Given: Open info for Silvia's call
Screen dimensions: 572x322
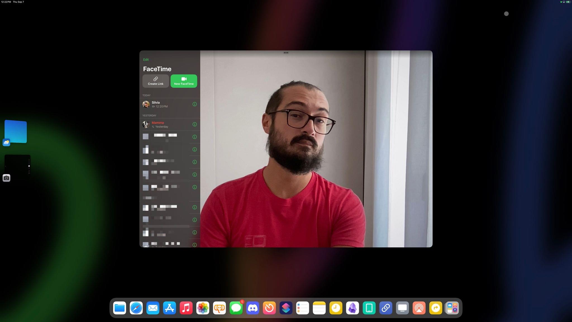Looking at the screenshot, I should tap(194, 104).
